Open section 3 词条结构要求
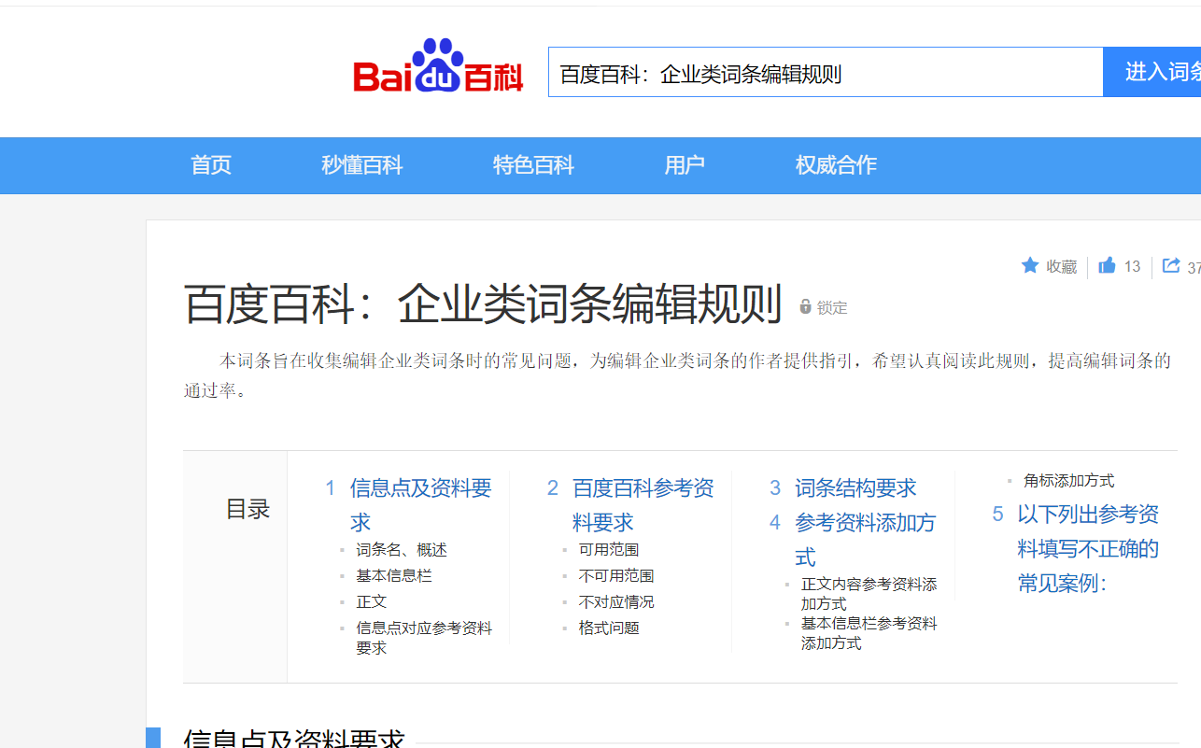The width and height of the screenshot is (1201, 748). click(855, 488)
